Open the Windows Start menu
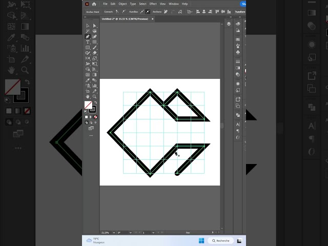Screen dimensions: 328x246 click(x=201, y=241)
